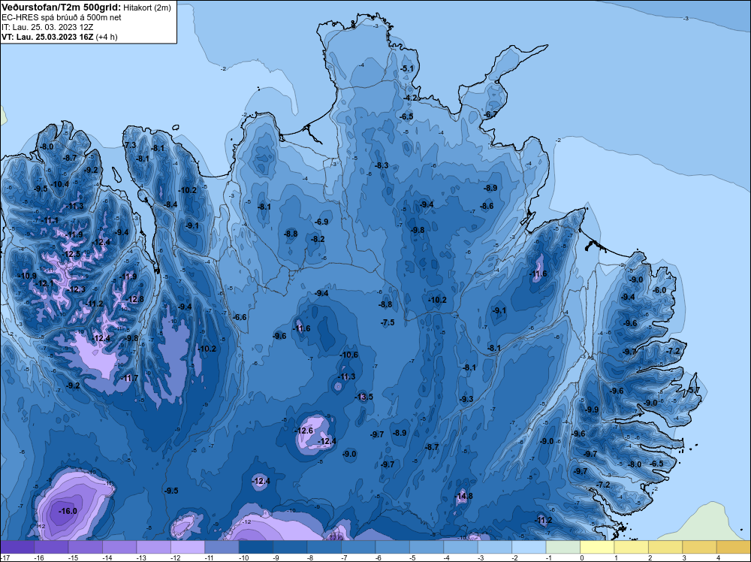751x562 pixels.
Task: Click the '-8.6' temperature label
Action: [487, 206]
